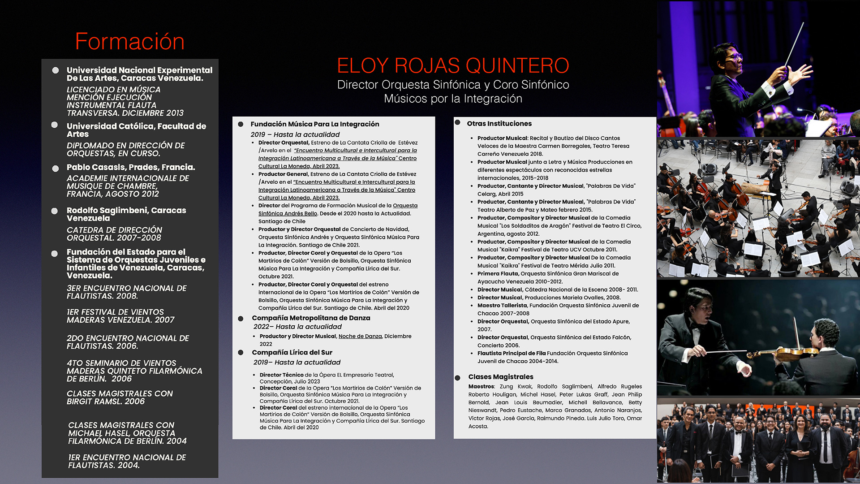Click '2022– Hasta la actualidad' date line
This screenshot has width=860, height=484.
click(x=297, y=327)
